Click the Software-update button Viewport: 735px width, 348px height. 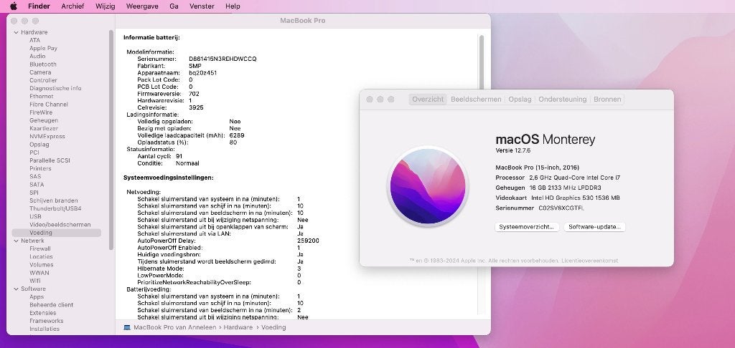[594, 227]
